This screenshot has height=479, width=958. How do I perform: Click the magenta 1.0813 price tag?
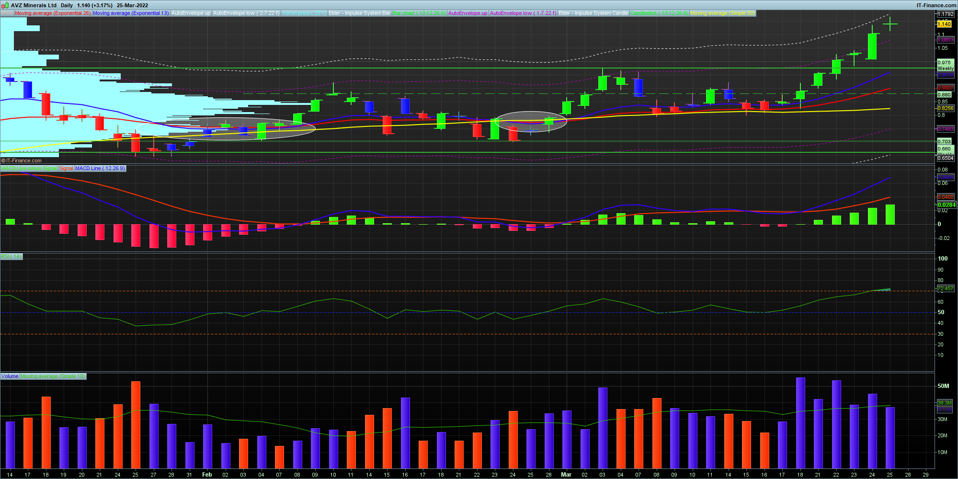pos(946,40)
